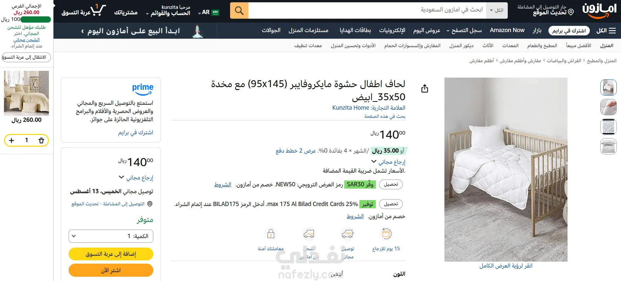The width and height of the screenshot is (621, 281).
Task: Click تحصيل button for Al Bilad offer
Action: [391, 204]
